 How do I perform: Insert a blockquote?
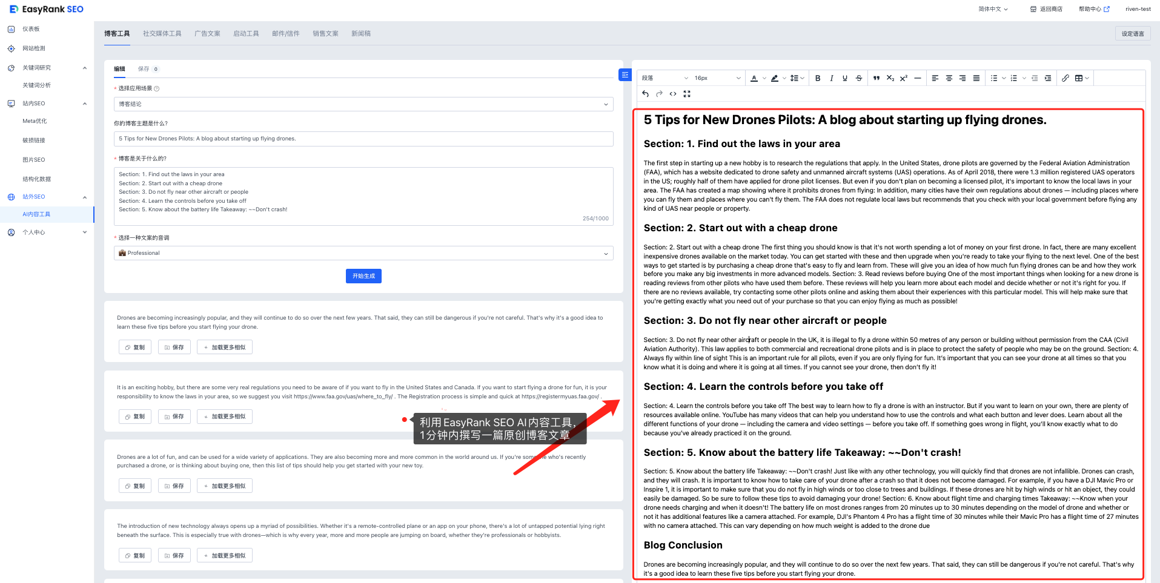pyautogui.click(x=877, y=78)
